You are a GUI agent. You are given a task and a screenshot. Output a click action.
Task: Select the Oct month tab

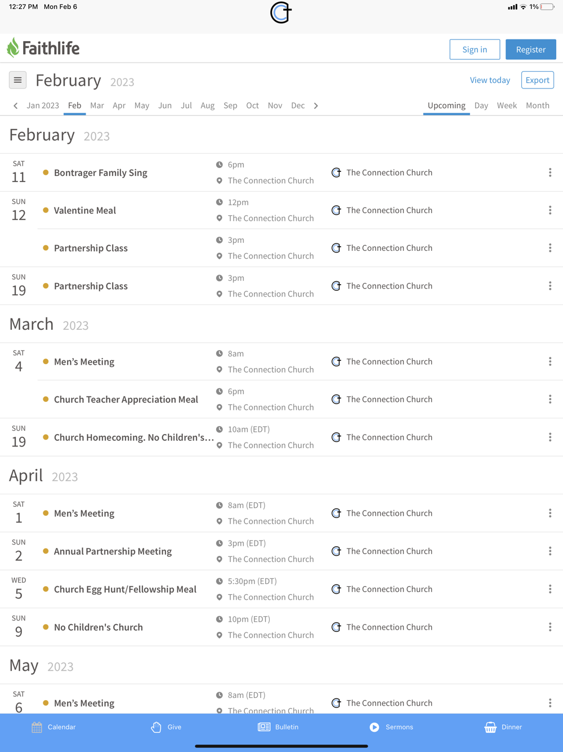pos(252,105)
